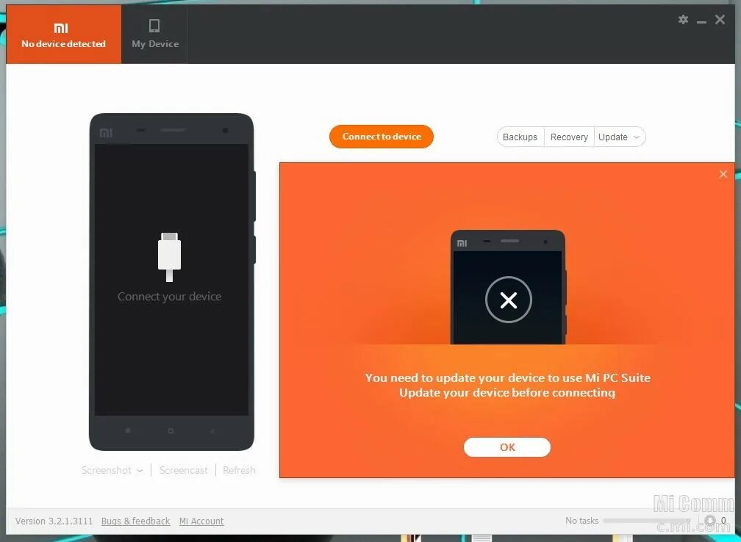Open the Bugs & feedback link
This screenshot has height=542, width=741.
[x=135, y=521]
